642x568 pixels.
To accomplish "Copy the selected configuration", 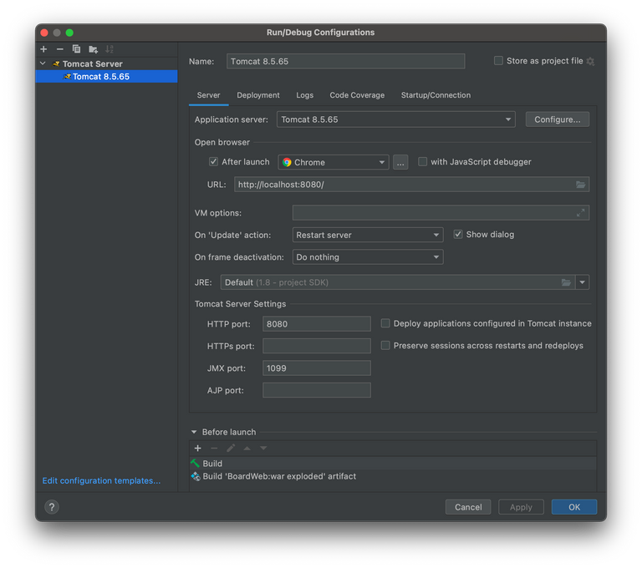I will pyautogui.click(x=76, y=49).
